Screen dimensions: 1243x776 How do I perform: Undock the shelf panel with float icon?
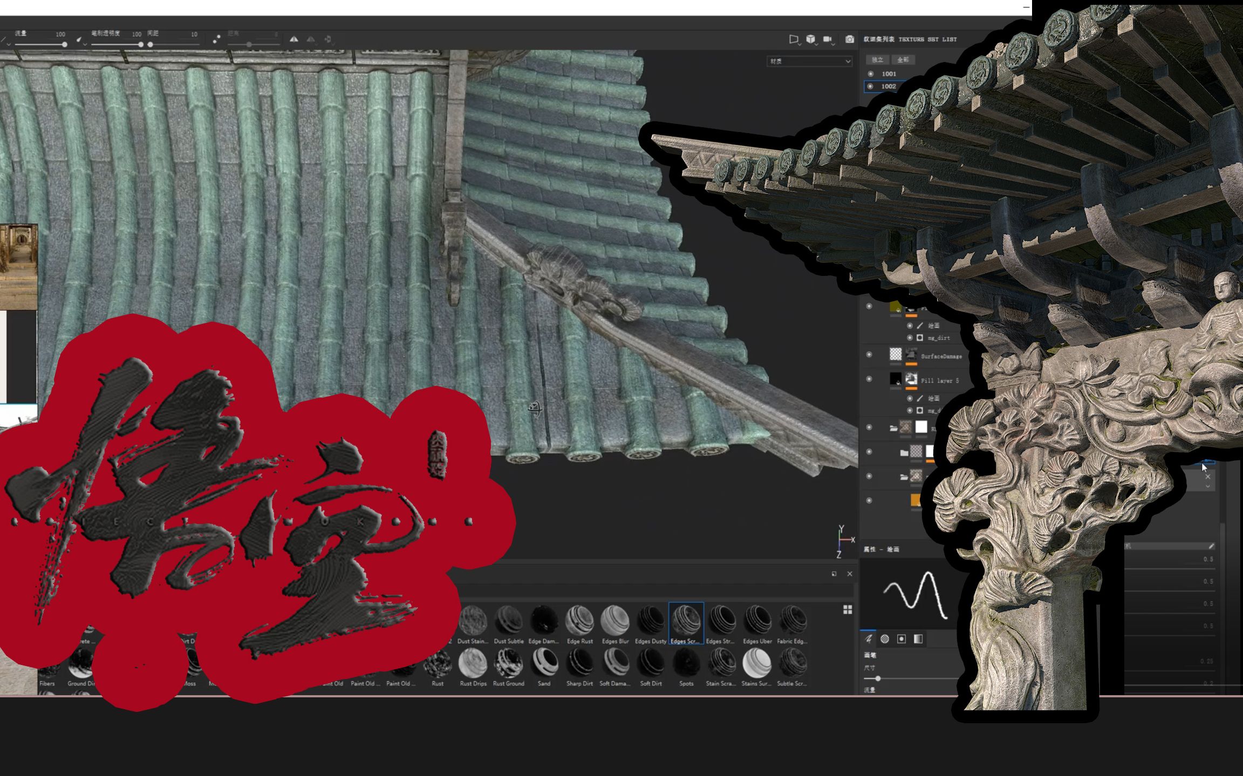[x=834, y=574]
